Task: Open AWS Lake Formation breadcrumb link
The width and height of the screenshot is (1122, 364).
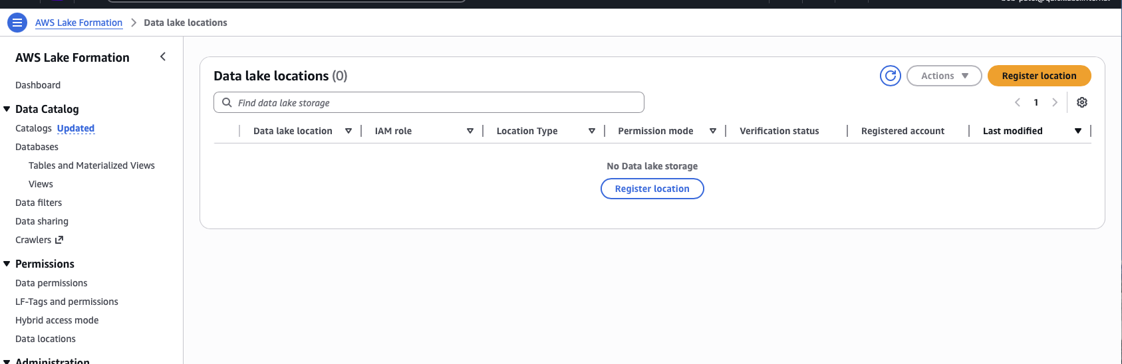Action: 78,23
